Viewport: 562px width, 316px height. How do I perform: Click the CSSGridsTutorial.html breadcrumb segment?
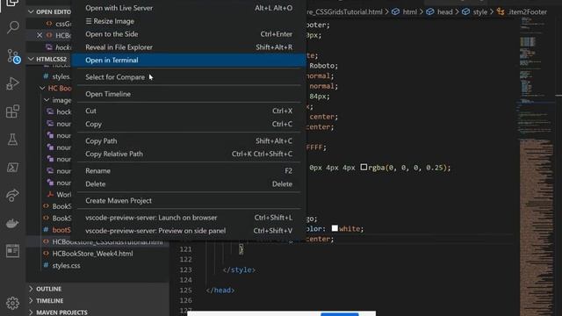344,11
